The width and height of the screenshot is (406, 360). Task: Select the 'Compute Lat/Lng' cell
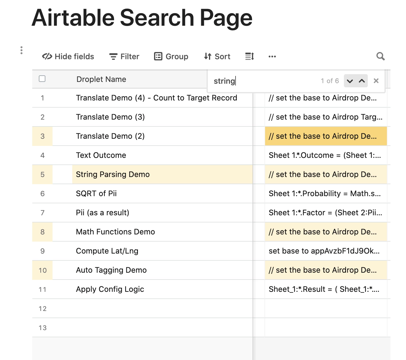click(162, 251)
